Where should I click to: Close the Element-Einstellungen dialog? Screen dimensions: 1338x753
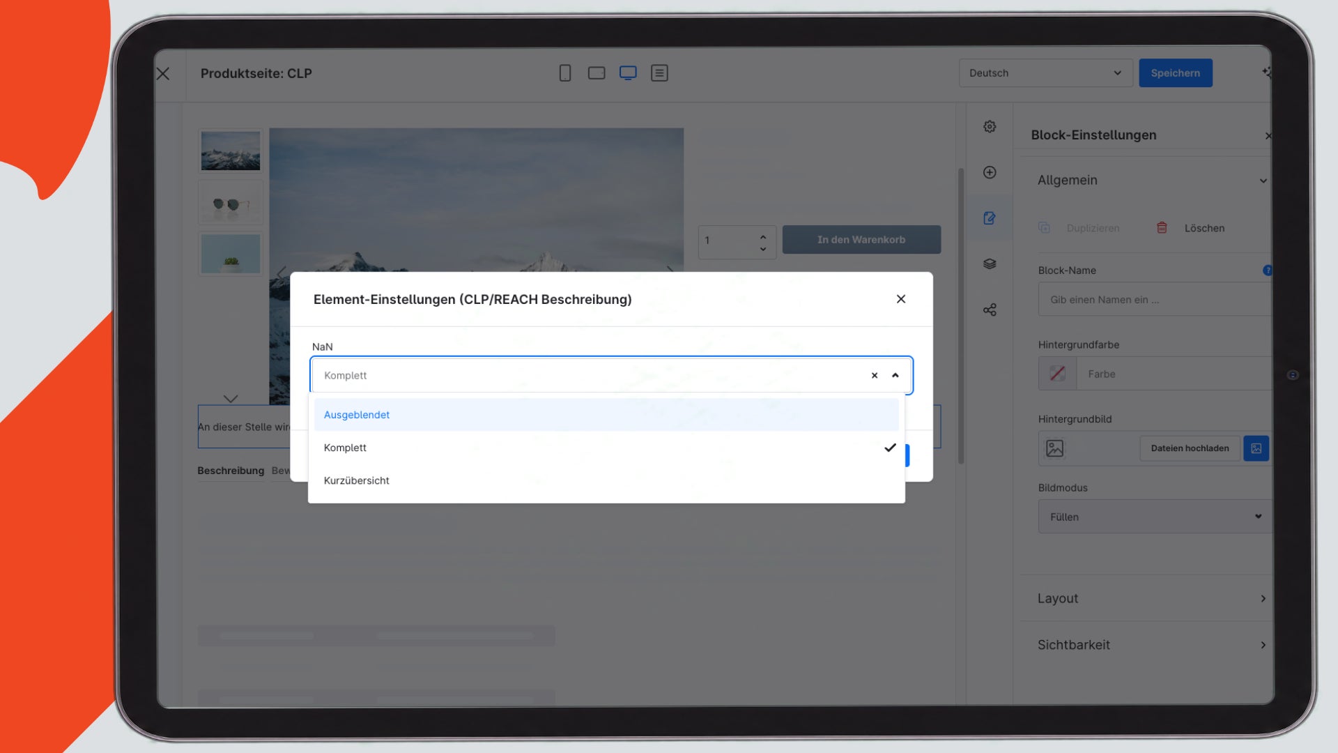point(901,299)
